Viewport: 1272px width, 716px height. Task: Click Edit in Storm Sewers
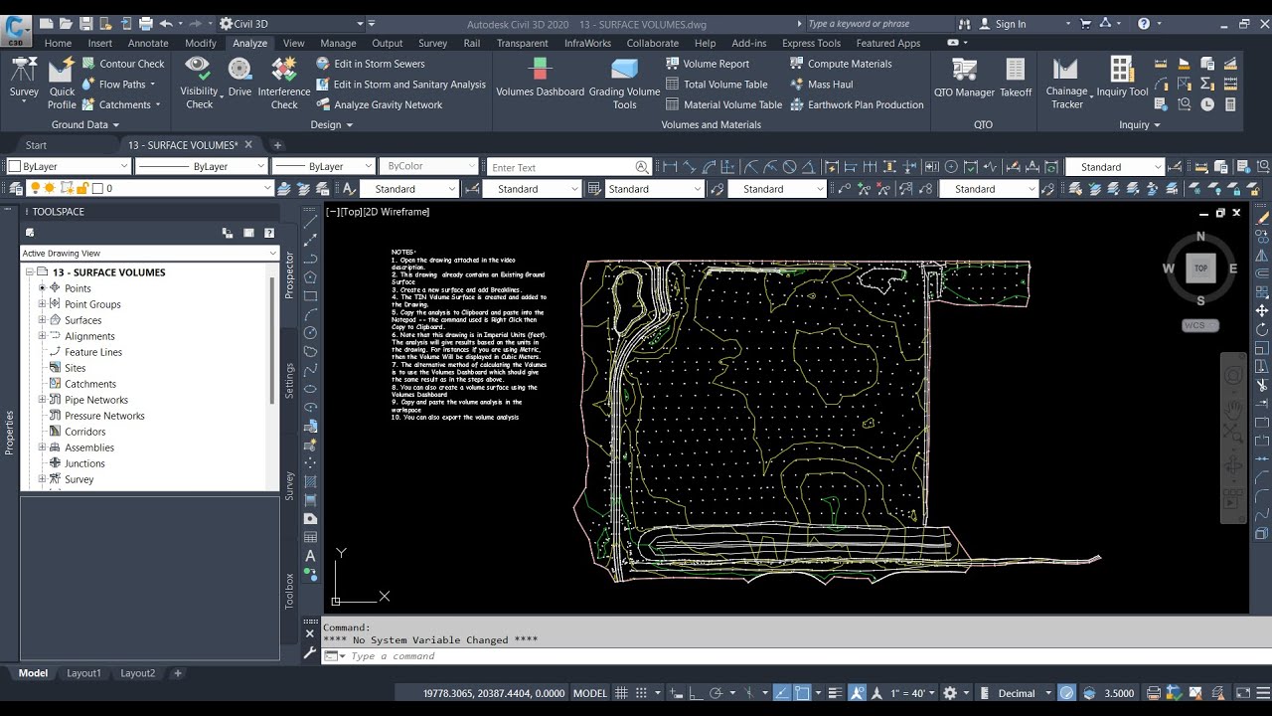[x=370, y=64]
